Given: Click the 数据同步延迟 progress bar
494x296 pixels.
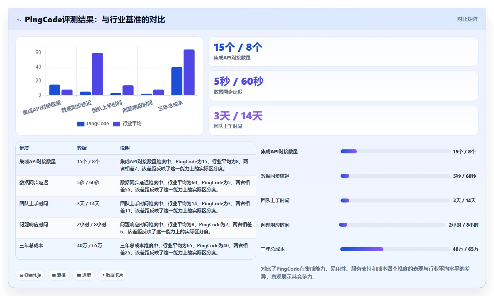Looking at the screenshot, I should pyautogui.click(x=395, y=176).
